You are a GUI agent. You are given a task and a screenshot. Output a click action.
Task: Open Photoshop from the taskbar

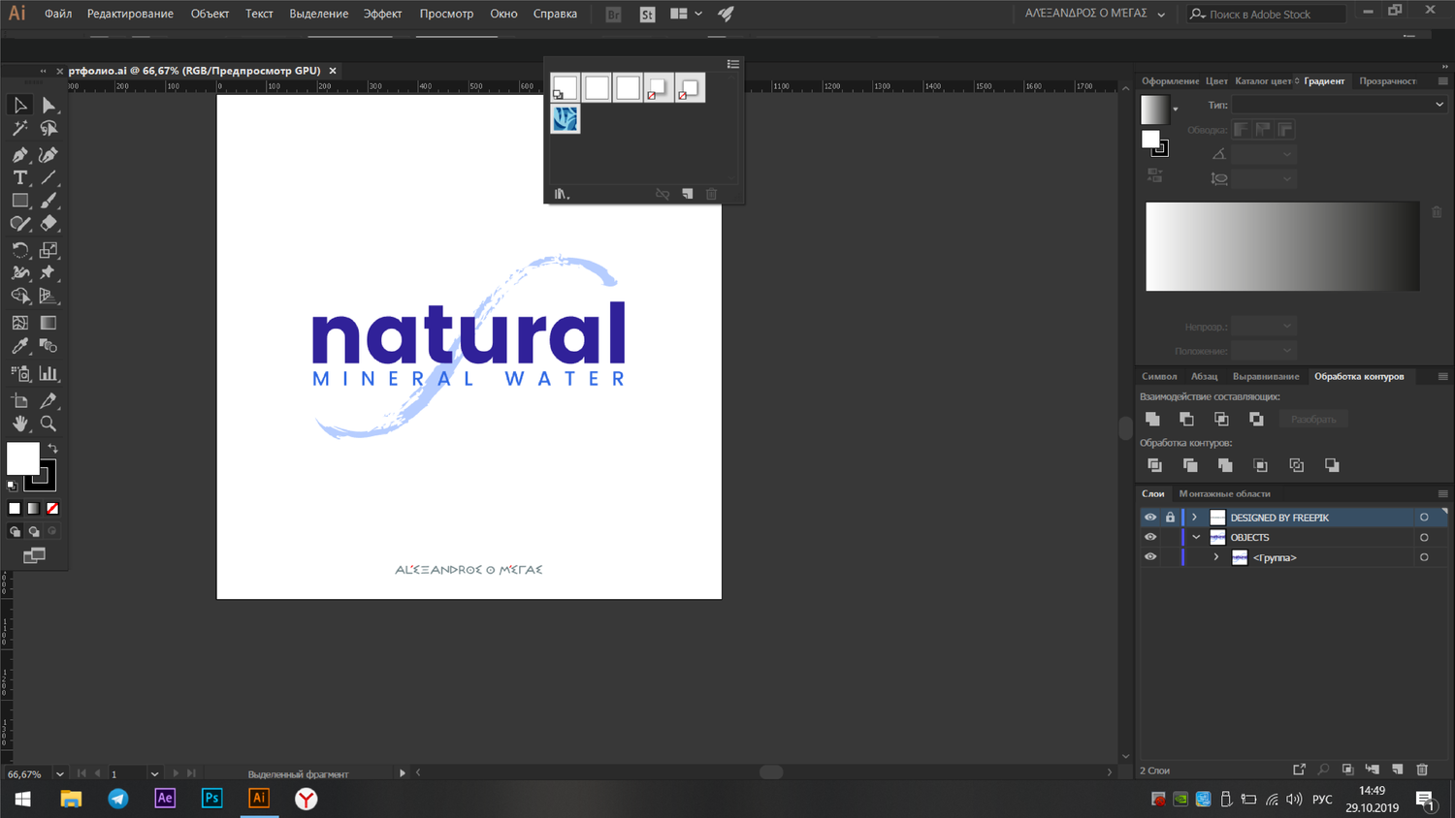(x=211, y=799)
